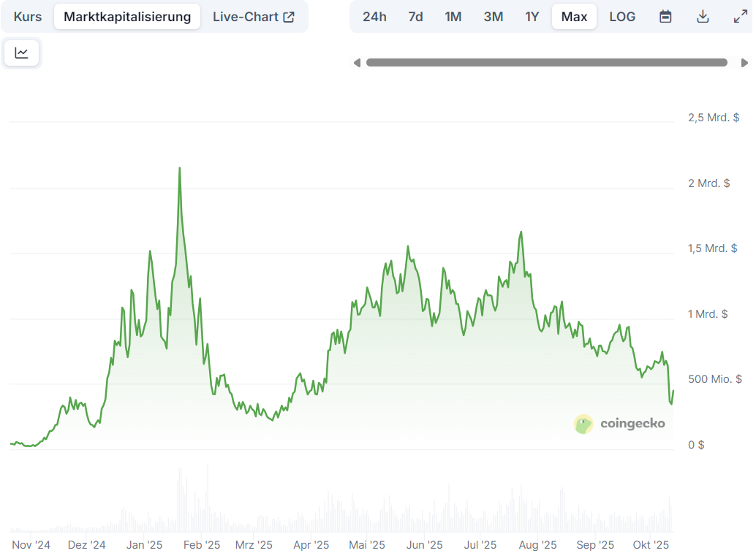Click the '1,5 Mrd. $' axis label

pos(713,248)
